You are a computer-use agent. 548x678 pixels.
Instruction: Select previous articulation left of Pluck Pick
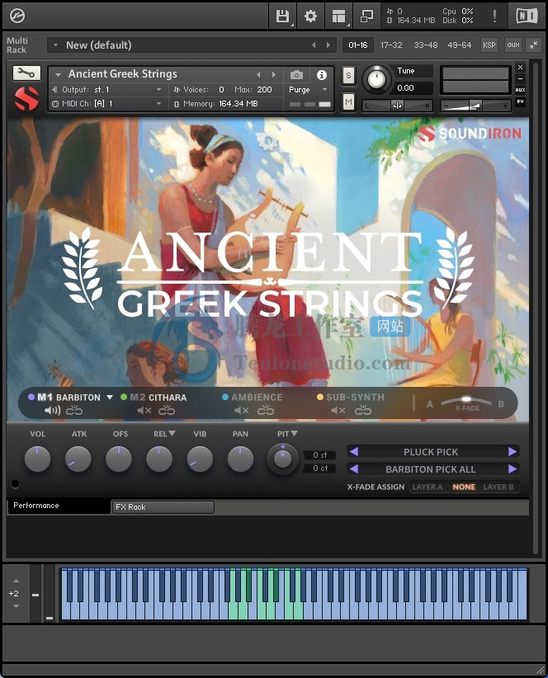point(354,451)
